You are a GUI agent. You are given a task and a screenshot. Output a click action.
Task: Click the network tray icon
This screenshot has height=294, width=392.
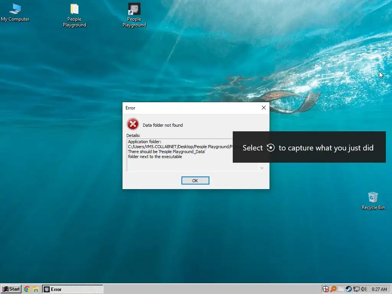click(x=356, y=289)
